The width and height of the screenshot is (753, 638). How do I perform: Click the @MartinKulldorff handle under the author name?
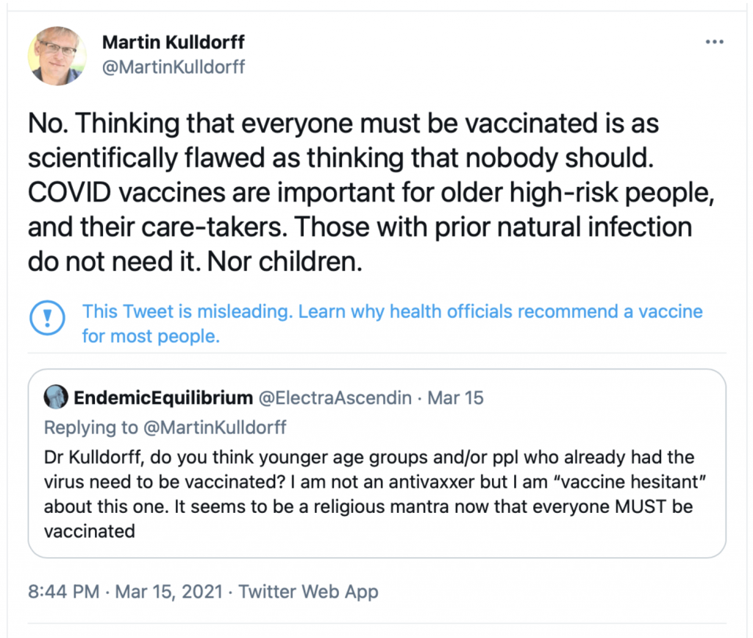[174, 67]
